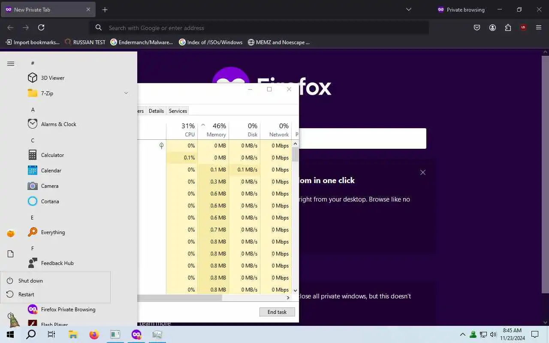Open RUSSIAN TEST bookmark

tap(85, 42)
